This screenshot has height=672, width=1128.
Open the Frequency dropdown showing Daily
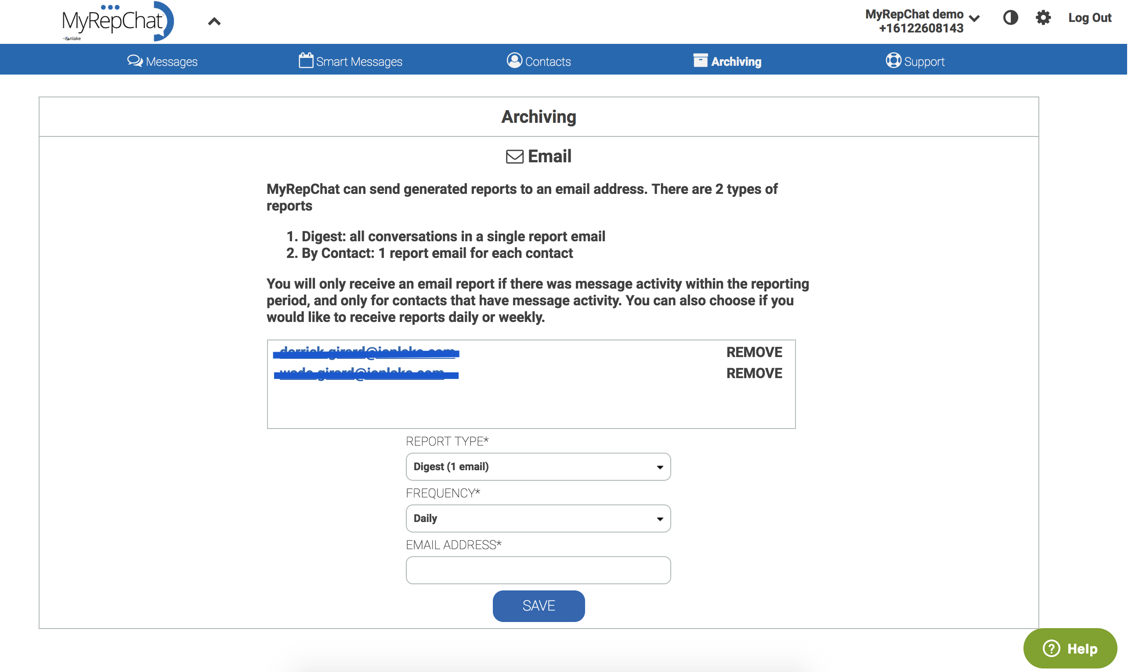pos(538,518)
